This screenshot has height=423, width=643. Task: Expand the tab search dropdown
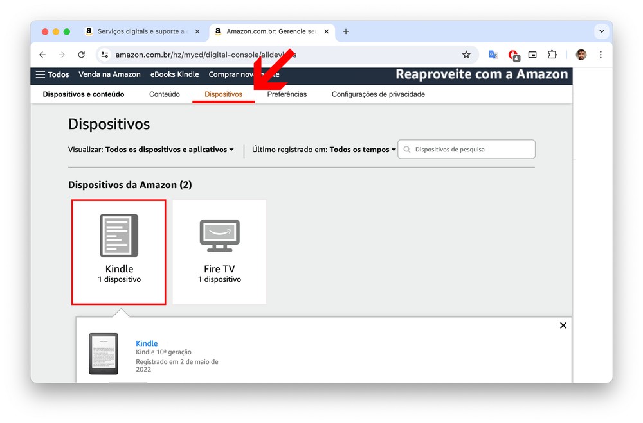602,31
